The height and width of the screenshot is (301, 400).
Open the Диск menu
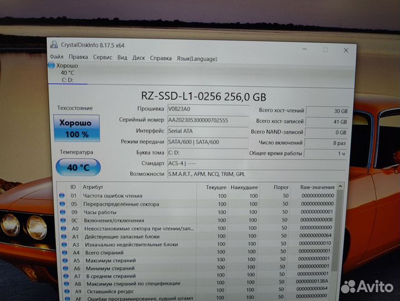click(139, 58)
